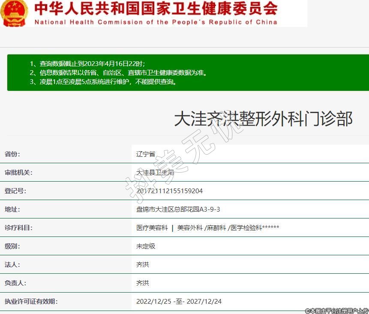Click the 辽宁省 province value

click(x=146, y=154)
